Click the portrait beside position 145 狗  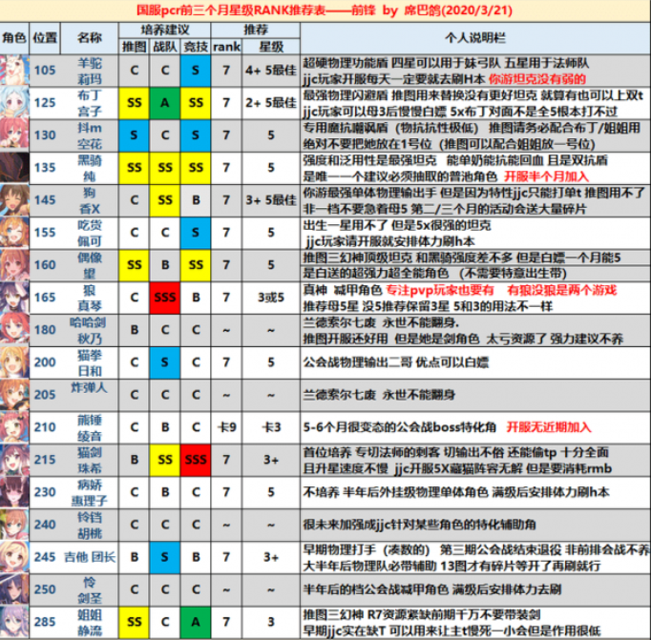(x=14, y=200)
